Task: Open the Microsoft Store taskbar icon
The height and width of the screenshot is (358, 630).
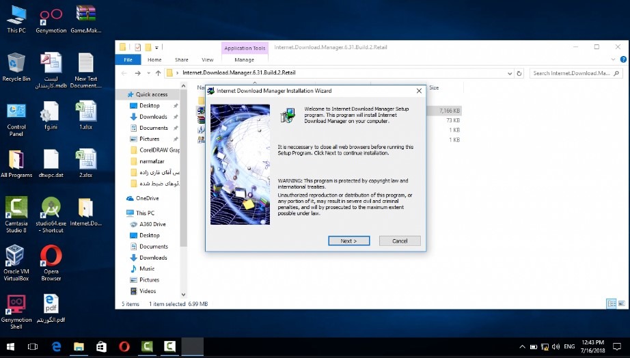Action: 101,346
